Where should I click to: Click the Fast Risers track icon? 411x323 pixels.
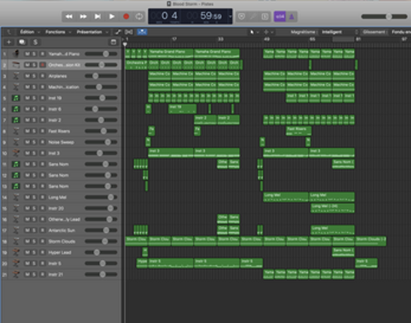(16, 131)
